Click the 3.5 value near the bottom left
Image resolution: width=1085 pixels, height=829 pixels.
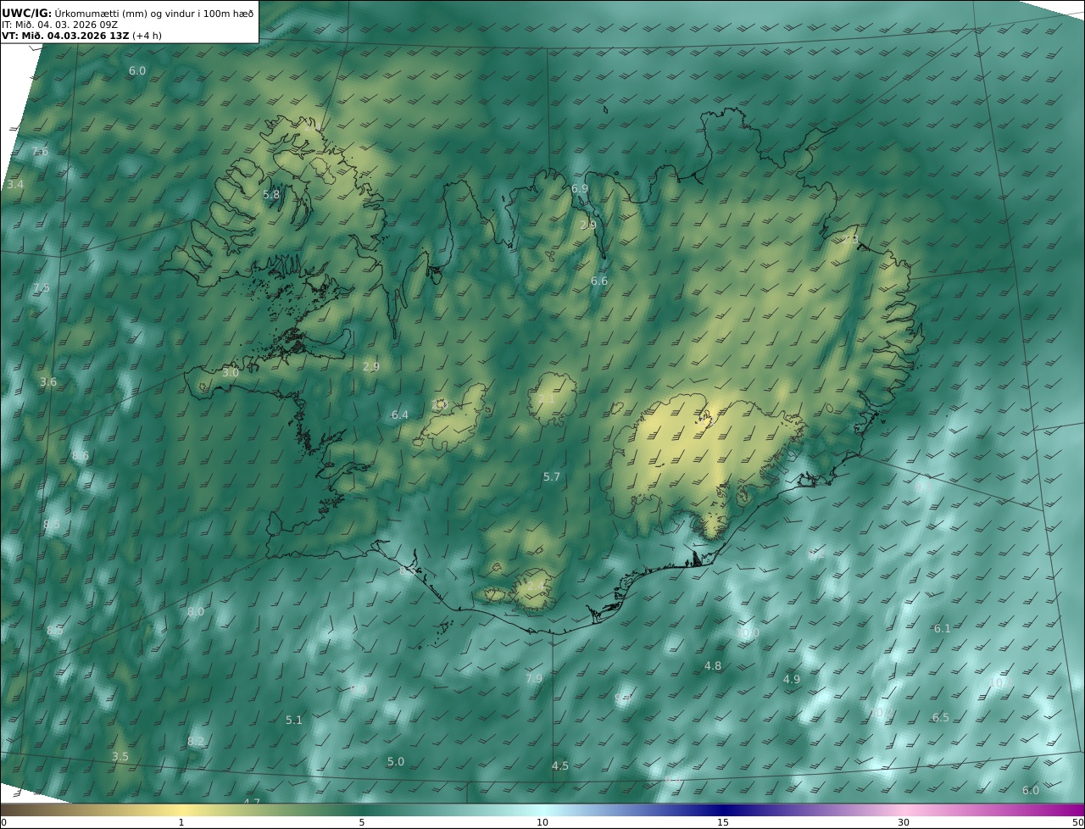click(x=120, y=756)
